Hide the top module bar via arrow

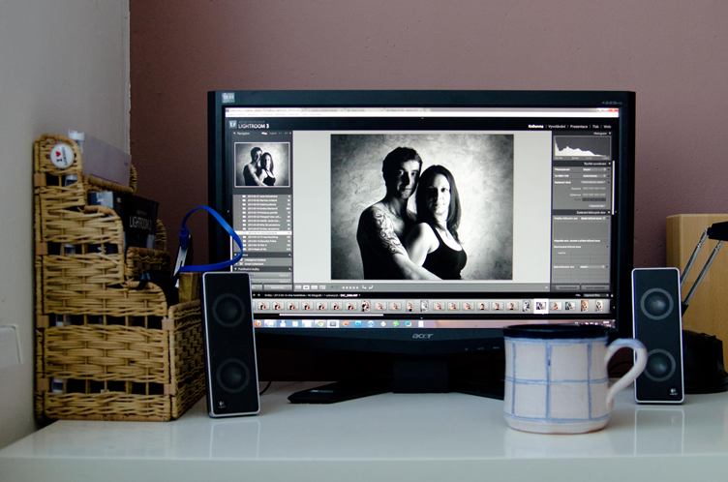click(x=422, y=119)
